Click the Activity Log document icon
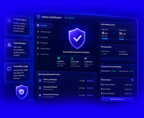Viewport: 144px width, 118px height. pyautogui.click(x=38, y=54)
